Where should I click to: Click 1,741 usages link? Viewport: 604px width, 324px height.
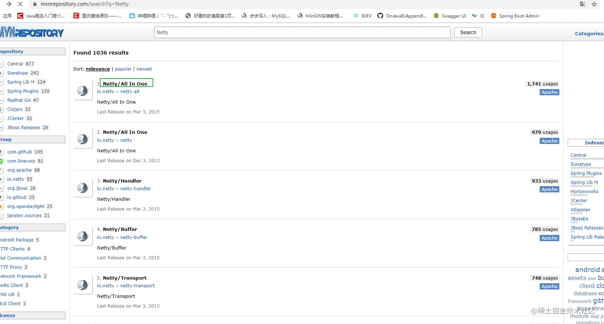pyautogui.click(x=542, y=84)
